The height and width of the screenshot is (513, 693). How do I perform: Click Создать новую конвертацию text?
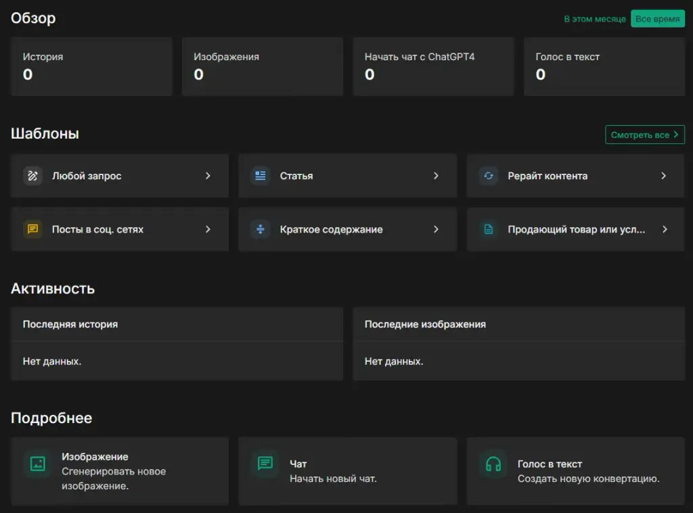point(588,479)
